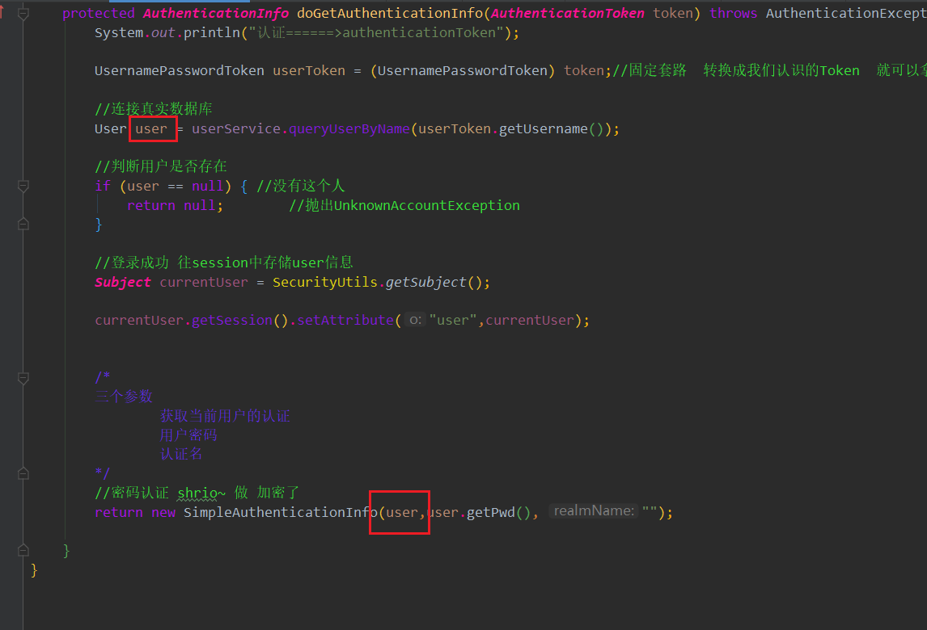The height and width of the screenshot is (630, 927).
Task: Click the protected keyword
Action: [98, 13]
